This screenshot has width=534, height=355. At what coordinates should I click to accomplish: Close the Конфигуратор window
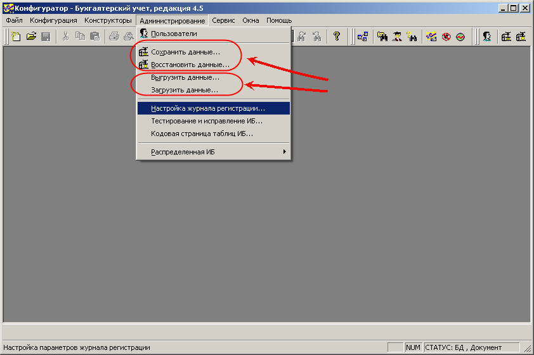point(526,8)
